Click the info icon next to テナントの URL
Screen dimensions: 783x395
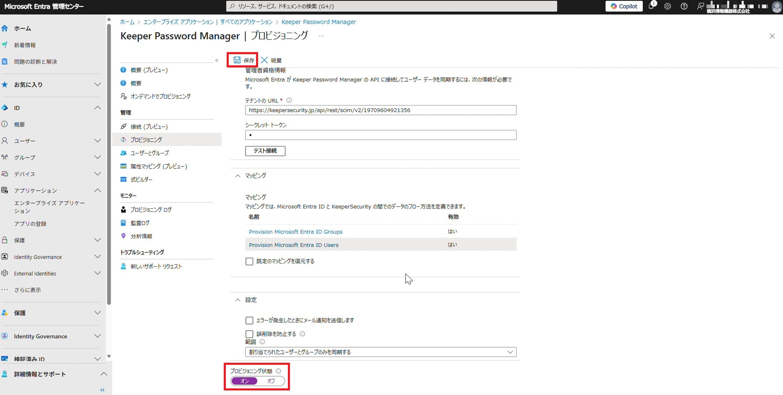289,100
